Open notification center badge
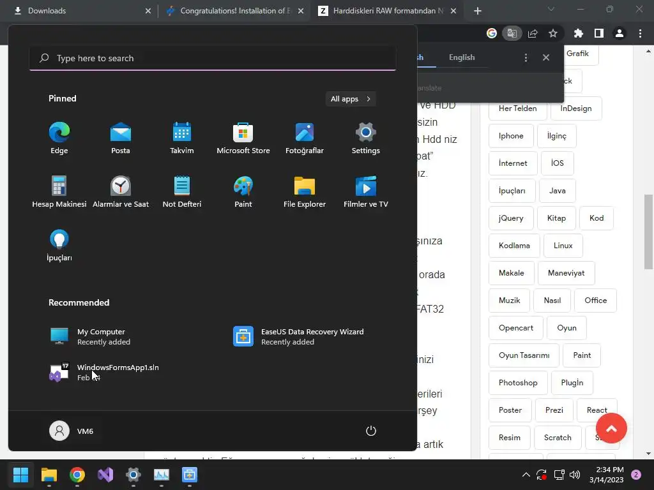 click(x=636, y=475)
